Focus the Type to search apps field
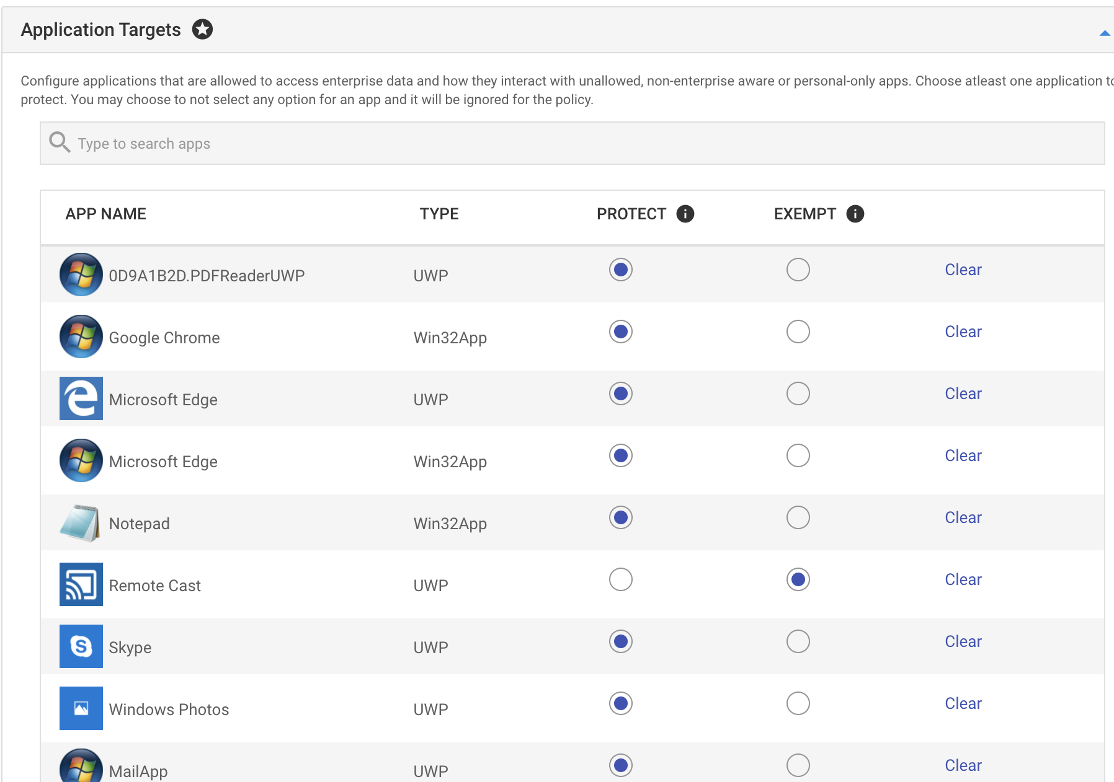Screen dimensions: 1114x782 572,143
